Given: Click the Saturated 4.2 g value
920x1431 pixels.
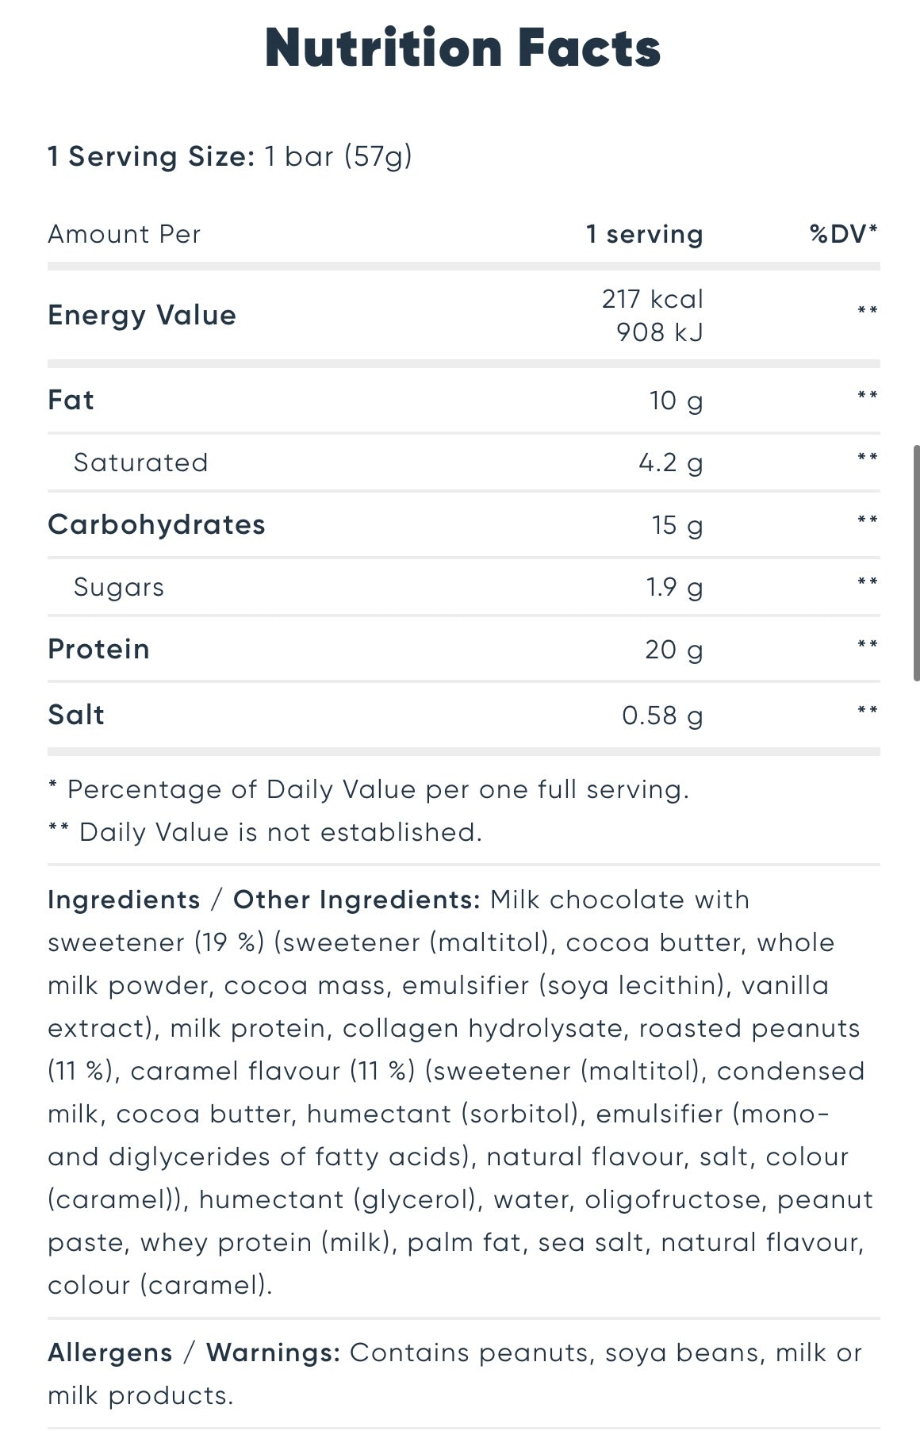Looking at the screenshot, I should [x=670, y=462].
